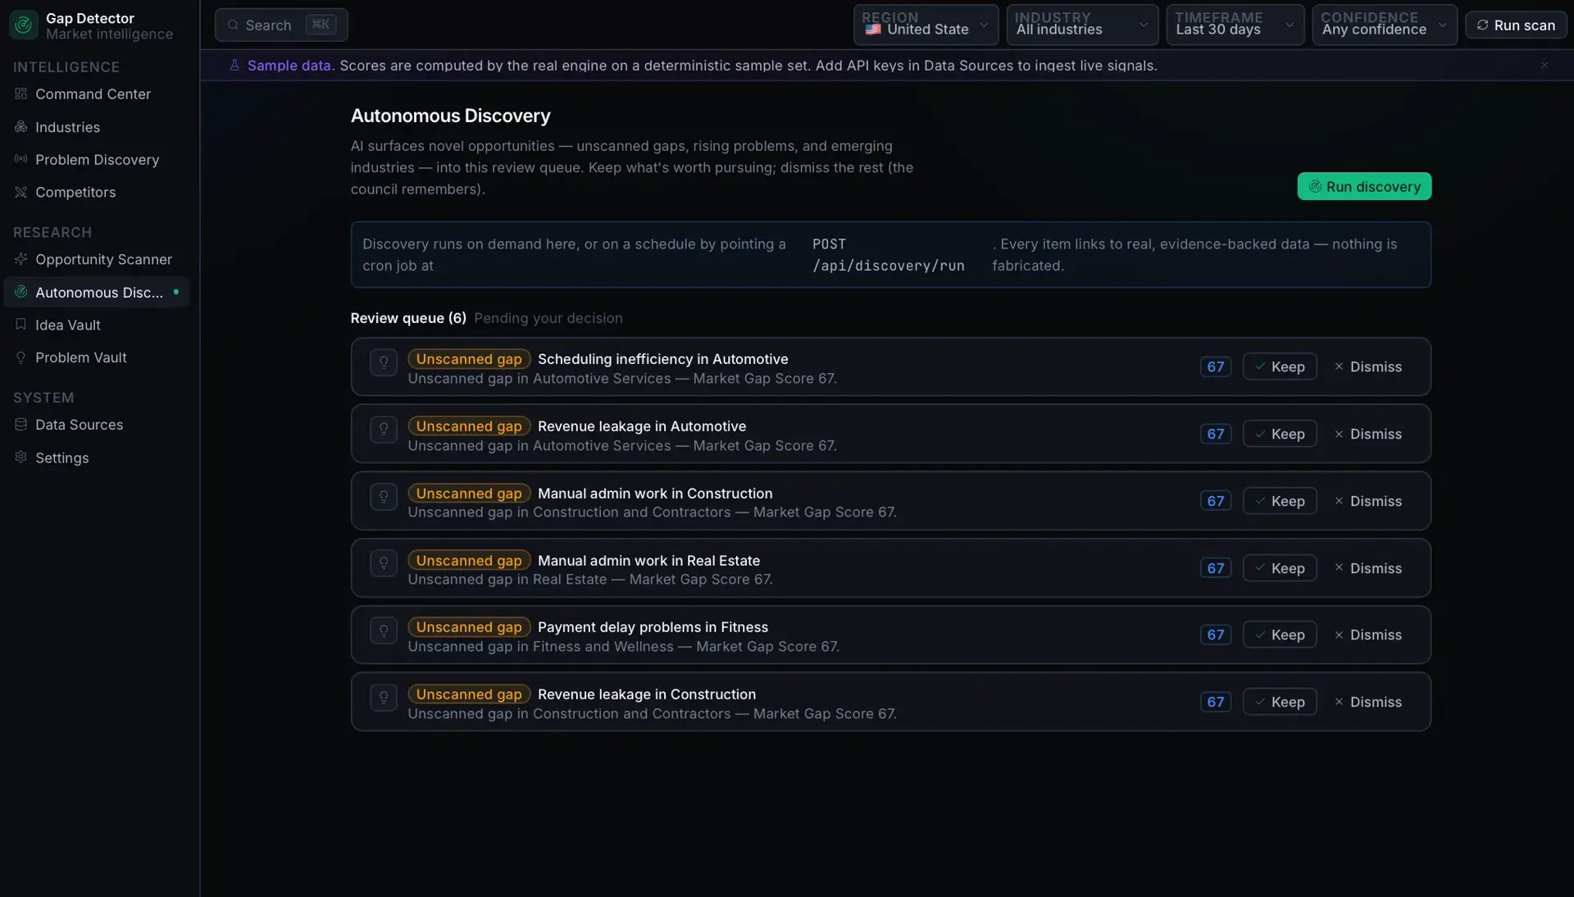Dismiss the sample data banner
The height and width of the screenshot is (897, 1574).
click(x=1544, y=65)
